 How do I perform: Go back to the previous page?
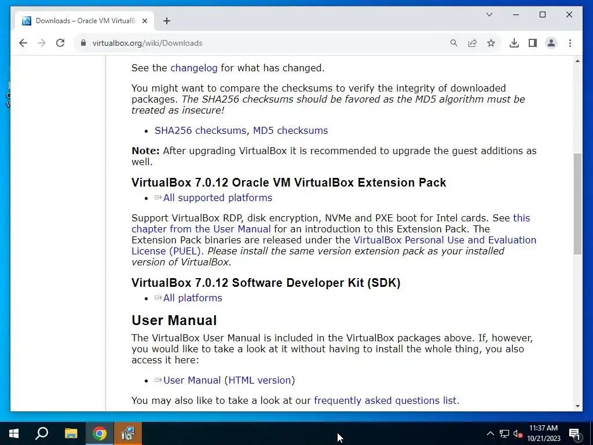pyautogui.click(x=23, y=43)
